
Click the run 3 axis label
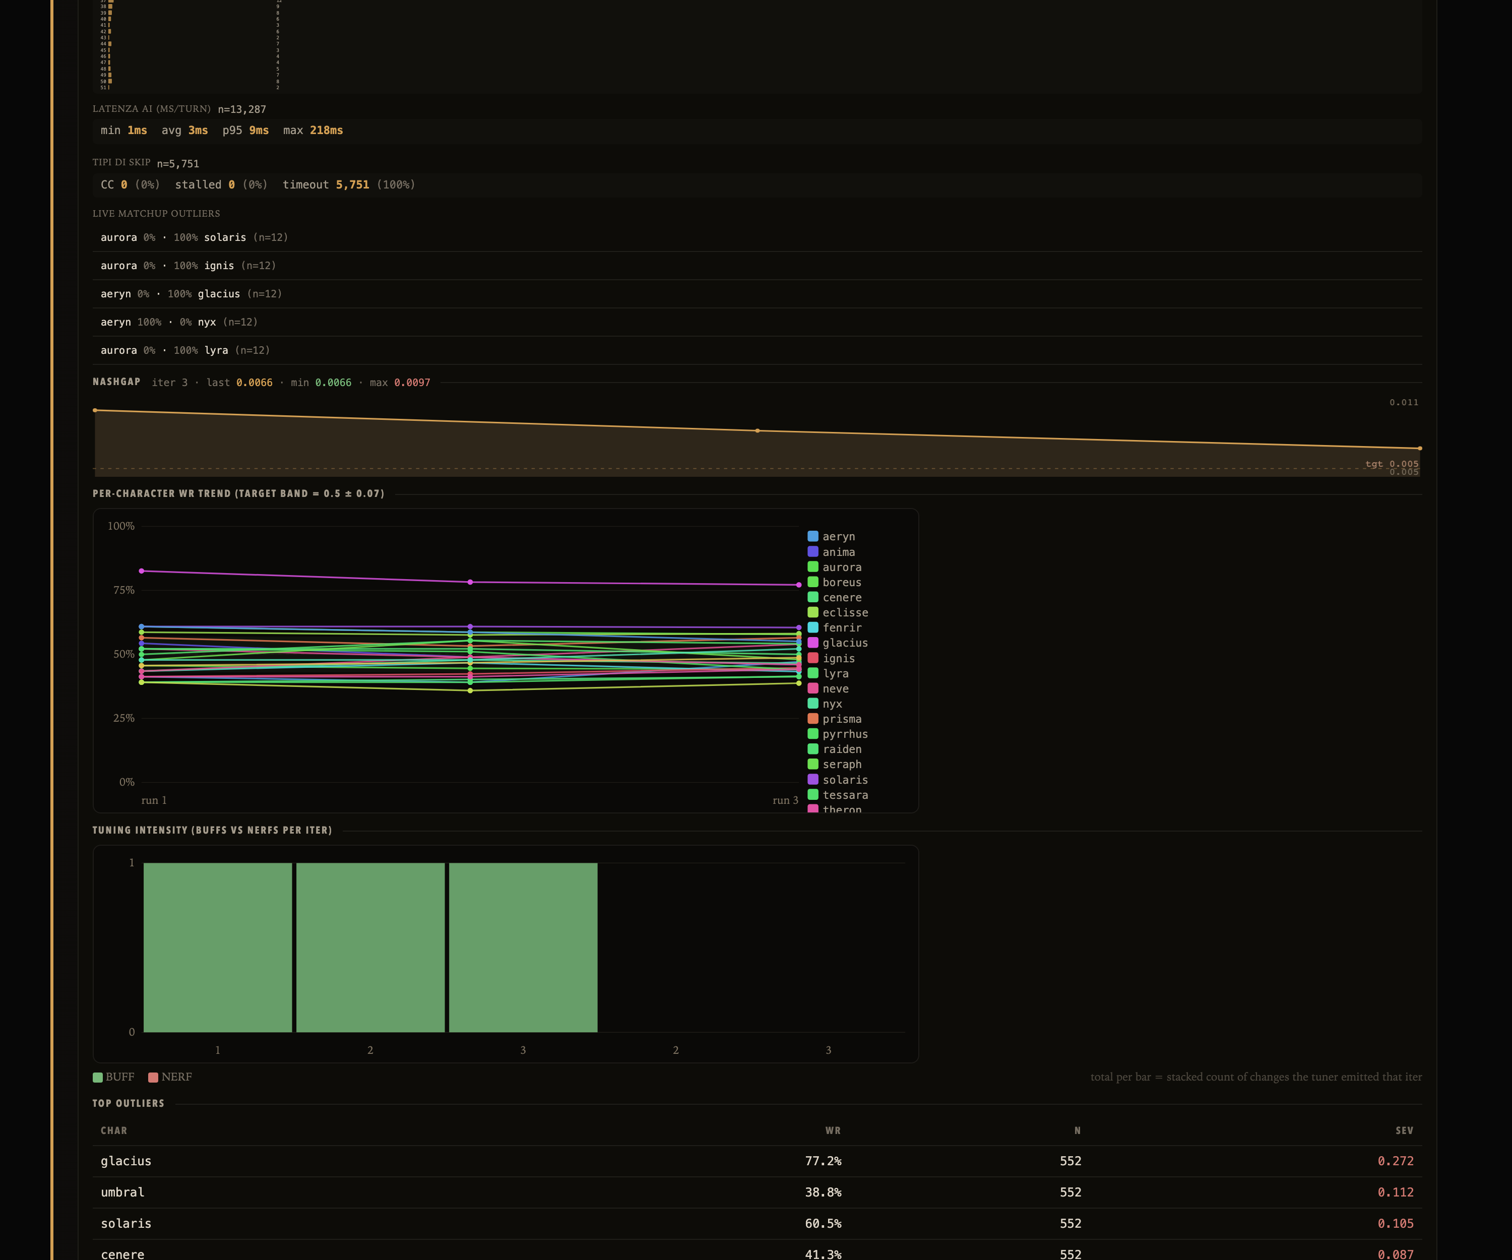tap(786, 801)
